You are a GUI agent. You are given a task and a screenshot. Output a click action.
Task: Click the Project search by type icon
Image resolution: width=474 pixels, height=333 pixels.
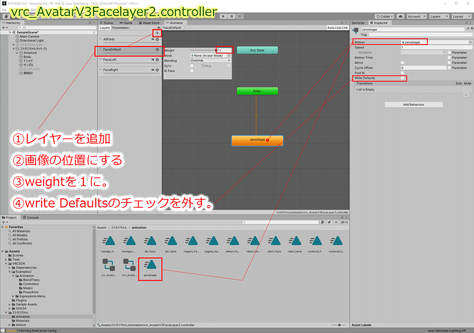pyautogui.click(x=323, y=223)
